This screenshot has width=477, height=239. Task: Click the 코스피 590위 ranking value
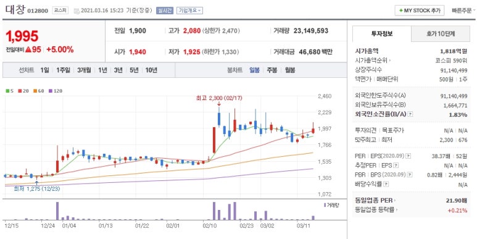pyautogui.click(x=451, y=61)
